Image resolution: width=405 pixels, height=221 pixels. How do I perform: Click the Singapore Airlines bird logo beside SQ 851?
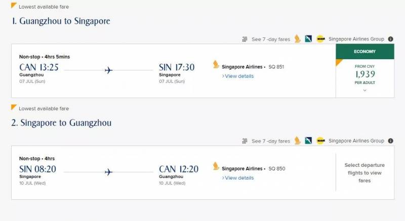tap(216, 65)
